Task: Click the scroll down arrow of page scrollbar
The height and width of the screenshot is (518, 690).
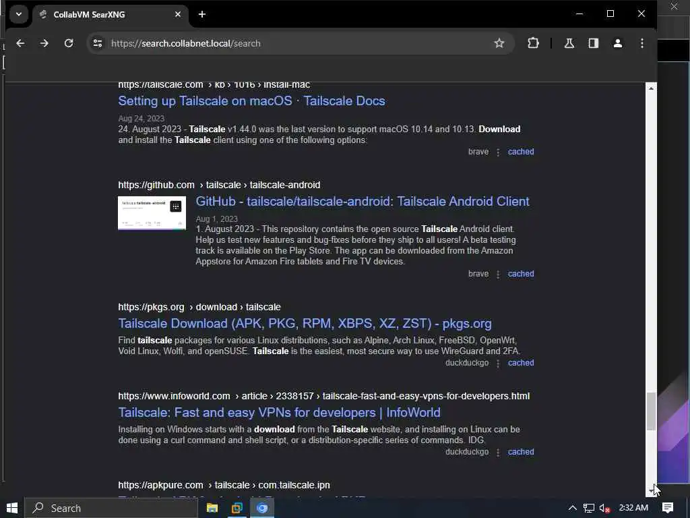Action: click(x=651, y=491)
